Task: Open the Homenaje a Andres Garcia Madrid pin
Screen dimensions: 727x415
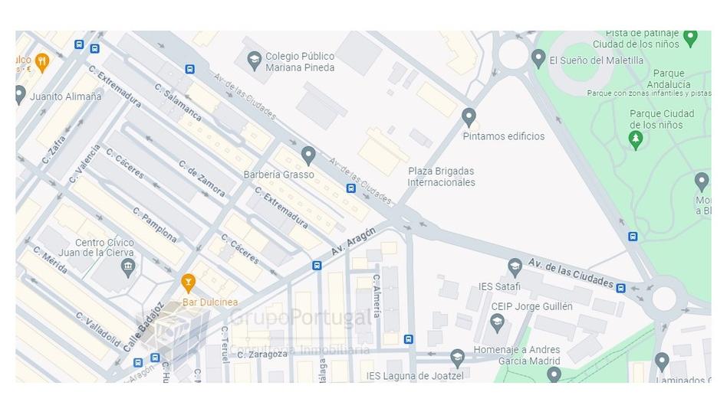Action: pyautogui.click(x=554, y=374)
